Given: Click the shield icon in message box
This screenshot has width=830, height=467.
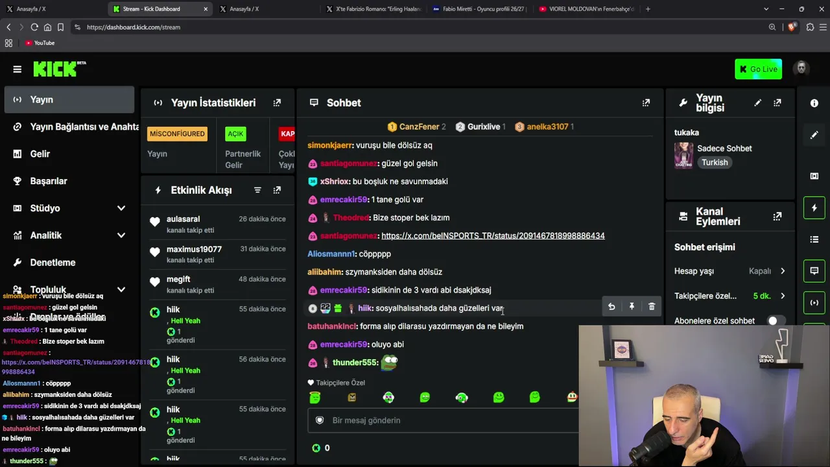Looking at the screenshot, I should click(319, 420).
